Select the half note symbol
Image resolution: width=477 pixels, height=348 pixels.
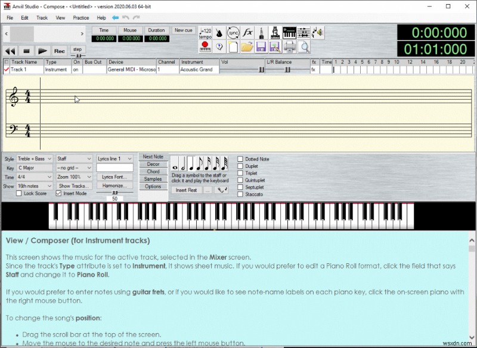[183, 164]
